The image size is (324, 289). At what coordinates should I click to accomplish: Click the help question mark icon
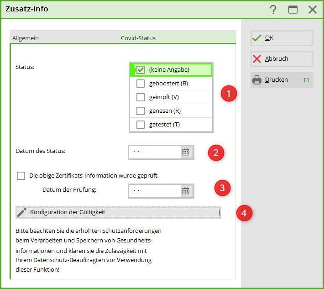[273, 10]
